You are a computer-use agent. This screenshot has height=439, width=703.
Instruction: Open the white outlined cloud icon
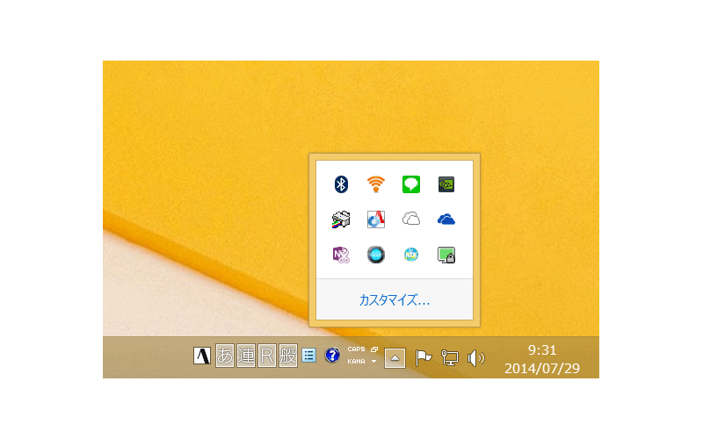click(411, 219)
